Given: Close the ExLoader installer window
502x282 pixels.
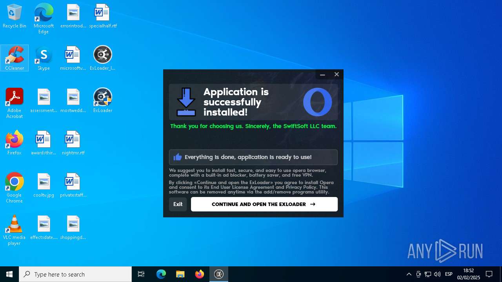Looking at the screenshot, I should pos(336,74).
